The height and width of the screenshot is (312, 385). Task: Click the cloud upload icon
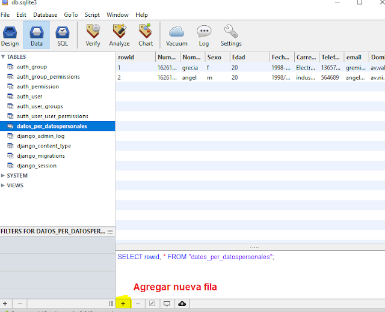coord(182,304)
